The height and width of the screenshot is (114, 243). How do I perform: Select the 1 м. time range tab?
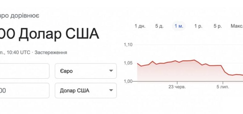179,26
